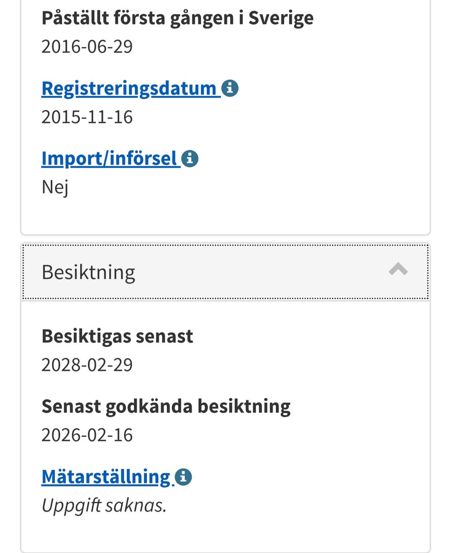The image size is (451, 553).
Task: Open the Mätarställning link
Action: pos(106,477)
